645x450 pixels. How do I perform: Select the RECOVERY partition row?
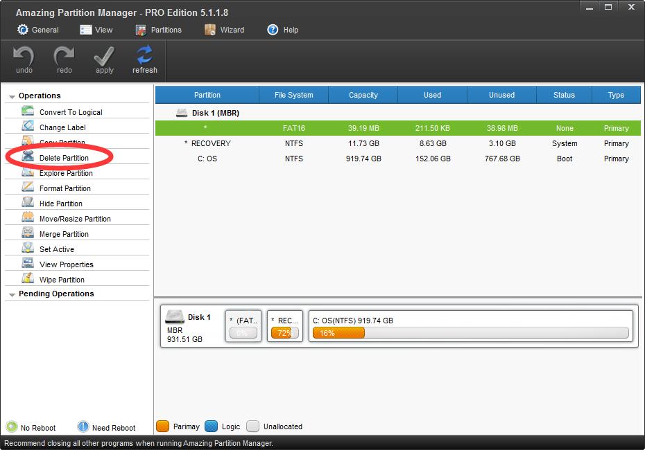click(398, 143)
